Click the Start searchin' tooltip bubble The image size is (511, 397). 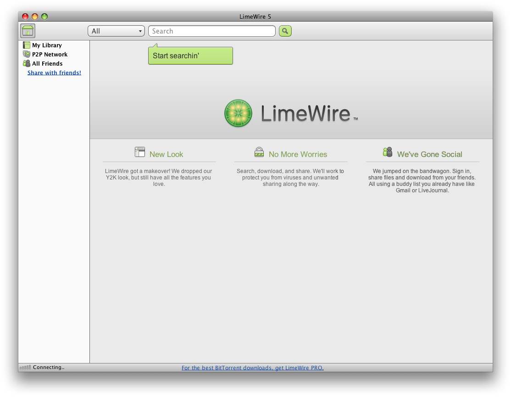coord(190,56)
